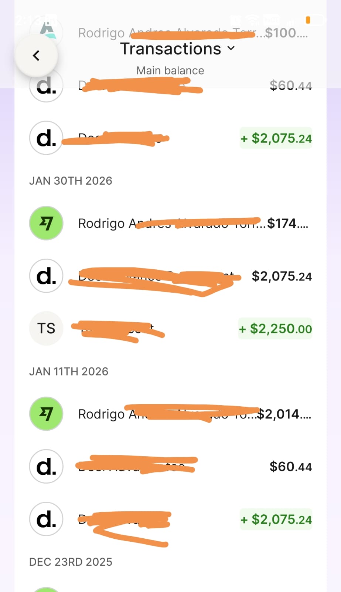This screenshot has height=592, width=341.
Task: Click the d. logo beside $2,075.24 under Jan 30th
Action: click(x=46, y=276)
